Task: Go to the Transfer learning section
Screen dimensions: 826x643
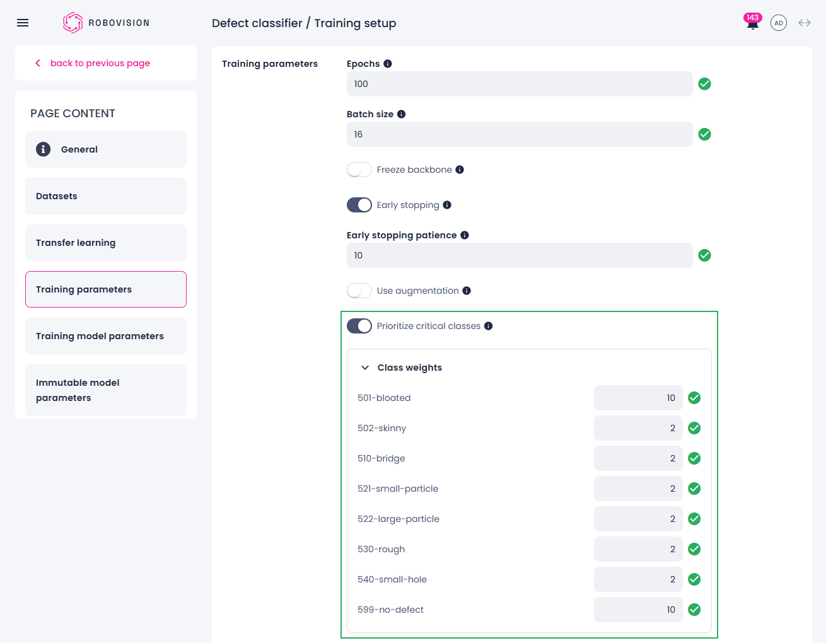Action: [106, 243]
